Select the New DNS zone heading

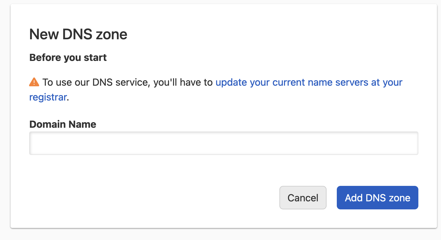click(x=78, y=34)
